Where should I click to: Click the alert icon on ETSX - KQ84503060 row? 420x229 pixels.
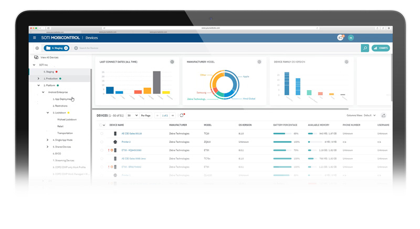coord(109,150)
